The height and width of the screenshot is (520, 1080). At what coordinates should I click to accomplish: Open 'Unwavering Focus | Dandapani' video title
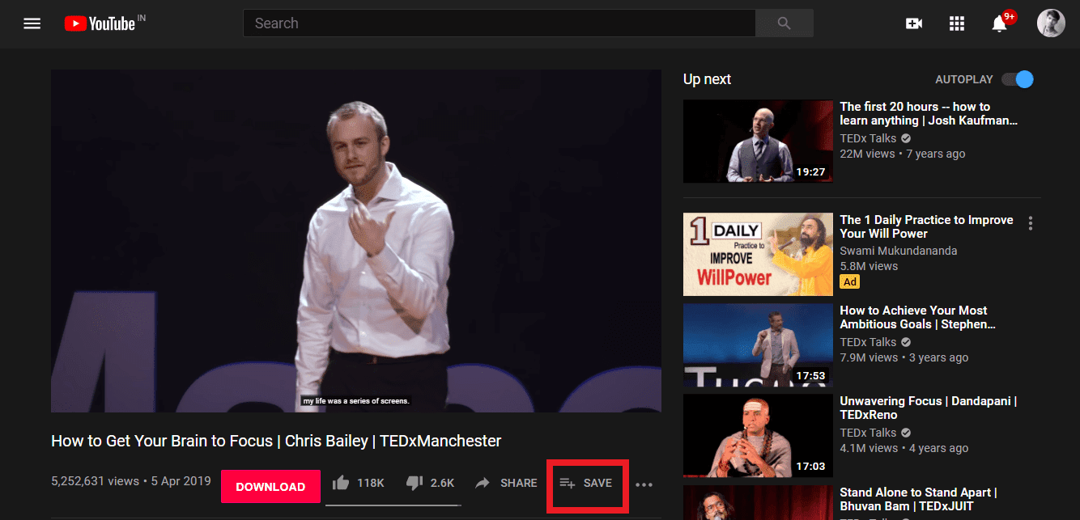pos(928,408)
